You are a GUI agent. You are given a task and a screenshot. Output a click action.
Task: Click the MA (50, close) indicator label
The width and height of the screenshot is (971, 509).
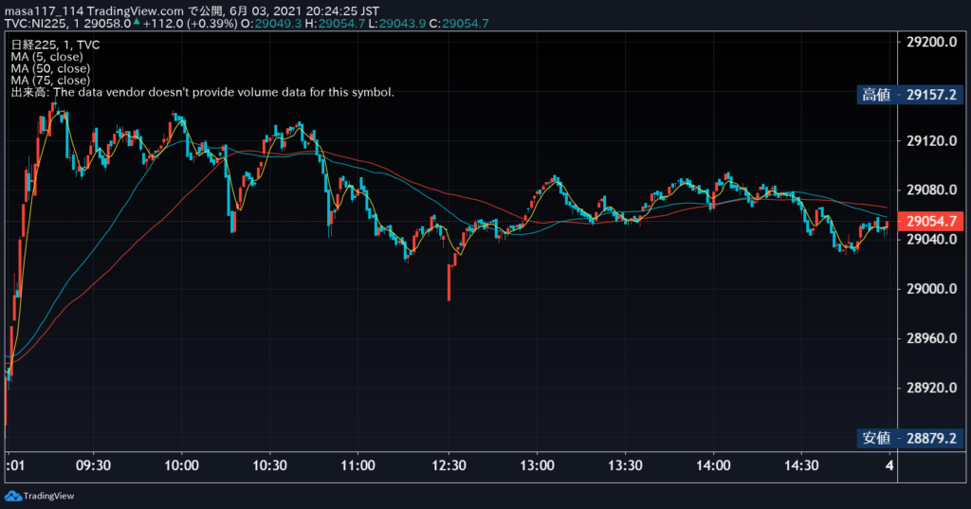click(50, 68)
